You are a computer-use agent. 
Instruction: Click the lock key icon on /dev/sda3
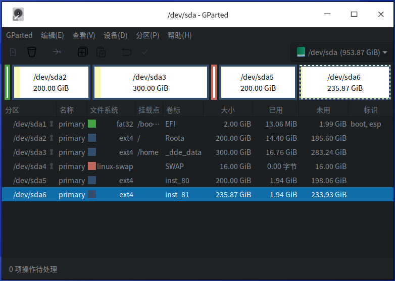(x=52, y=152)
